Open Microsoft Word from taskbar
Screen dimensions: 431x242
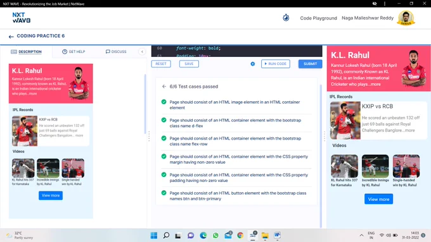tap(278, 235)
